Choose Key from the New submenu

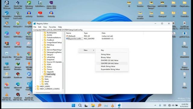(x=112, y=50)
